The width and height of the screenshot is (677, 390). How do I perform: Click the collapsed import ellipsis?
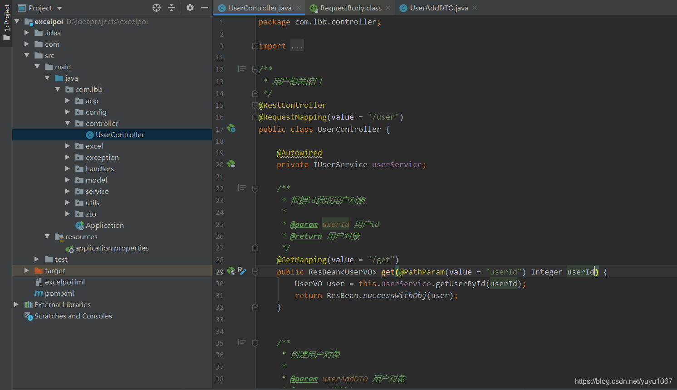[x=297, y=46]
